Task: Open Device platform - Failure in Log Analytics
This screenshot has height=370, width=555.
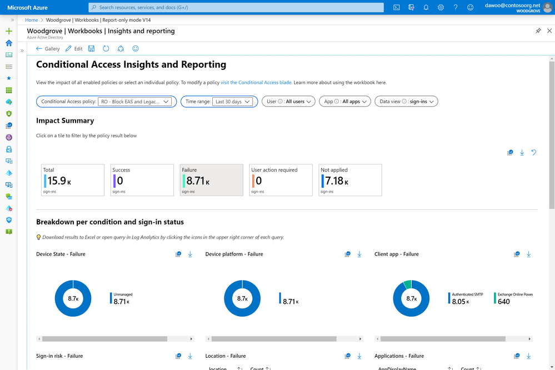Action: coord(348,254)
